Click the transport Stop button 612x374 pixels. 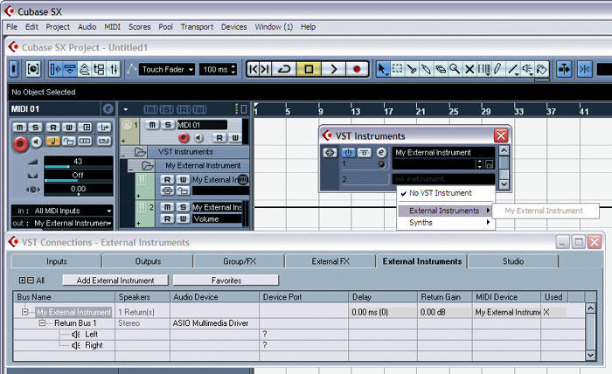(x=309, y=69)
